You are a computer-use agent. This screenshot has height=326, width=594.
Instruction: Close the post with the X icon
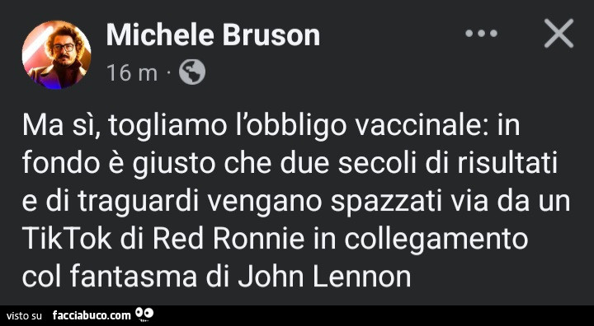click(x=559, y=33)
